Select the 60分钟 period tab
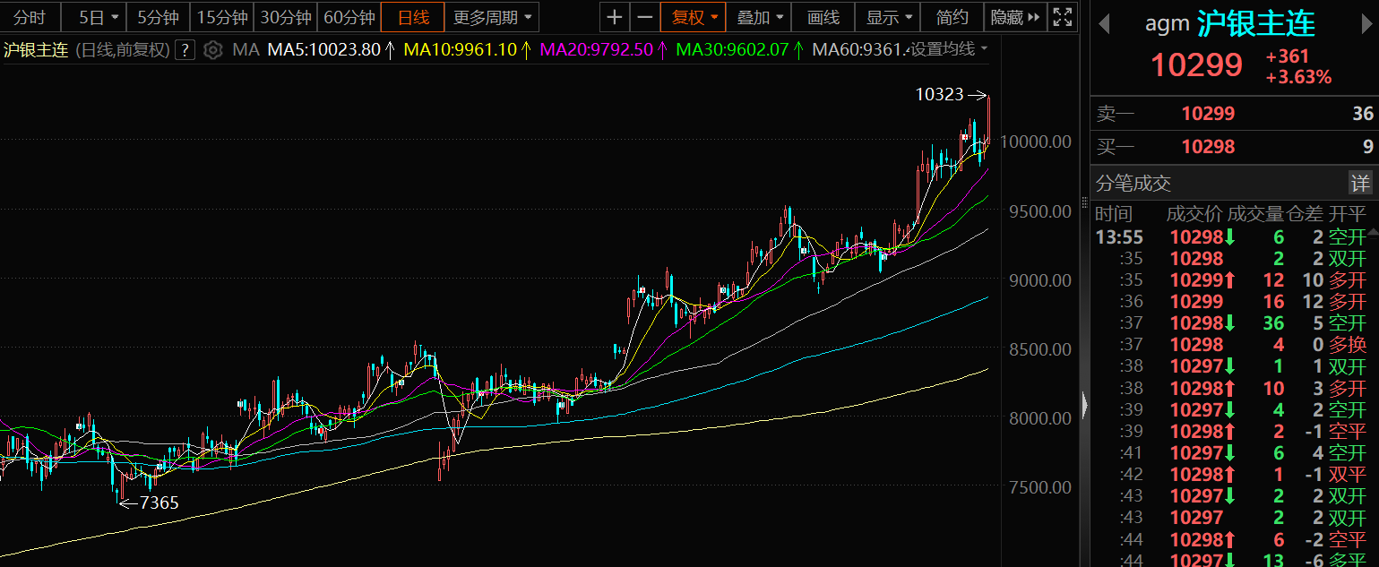This screenshot has height=567, width=1379. [x=349, y=17]
